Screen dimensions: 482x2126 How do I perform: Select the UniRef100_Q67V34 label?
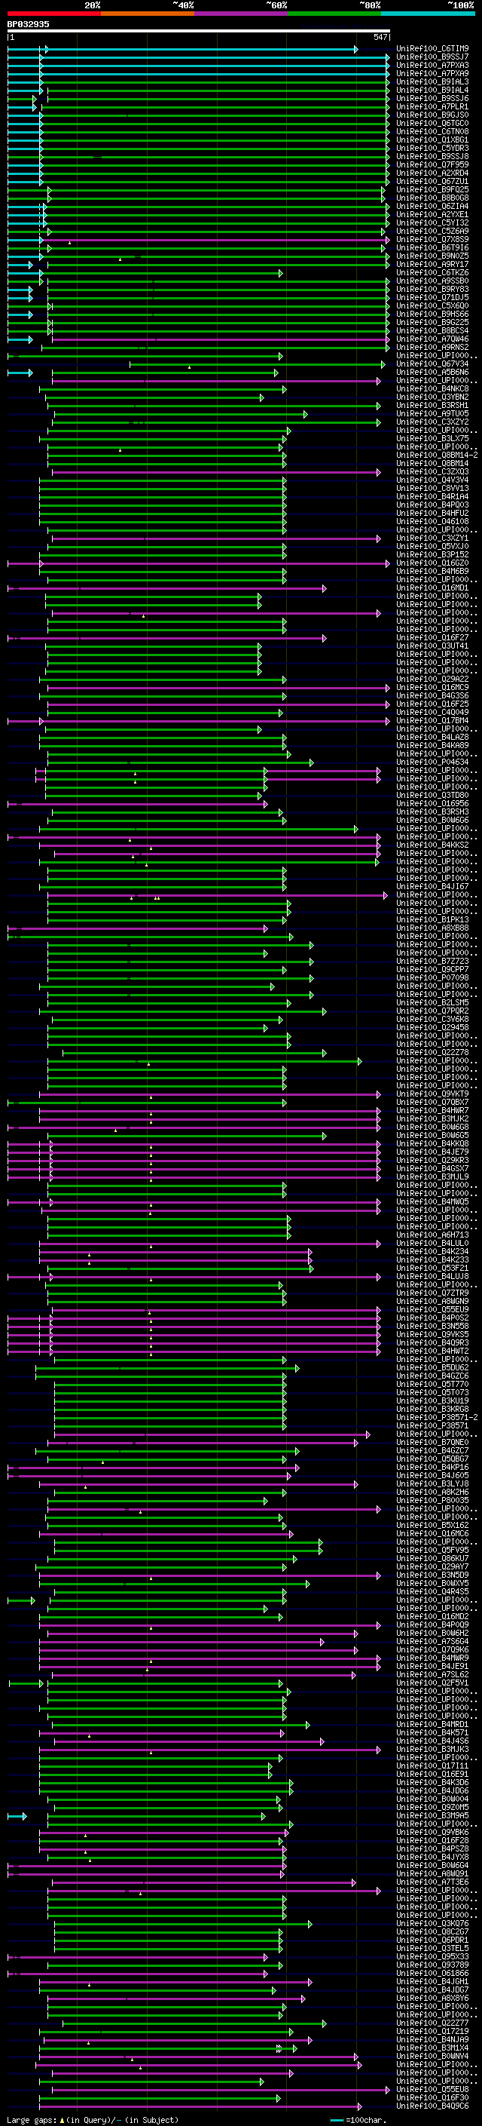[432, 364]
